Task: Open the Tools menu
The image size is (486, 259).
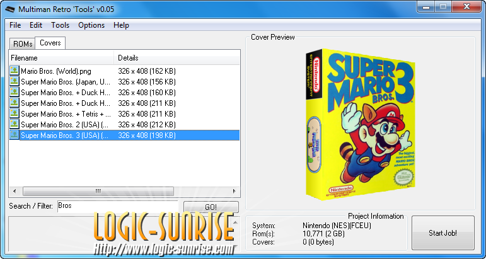Action: click(x=60, y=25)
